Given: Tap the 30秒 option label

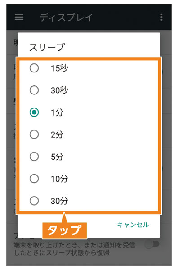Looking at the screenshot, I should pos(59,90).
